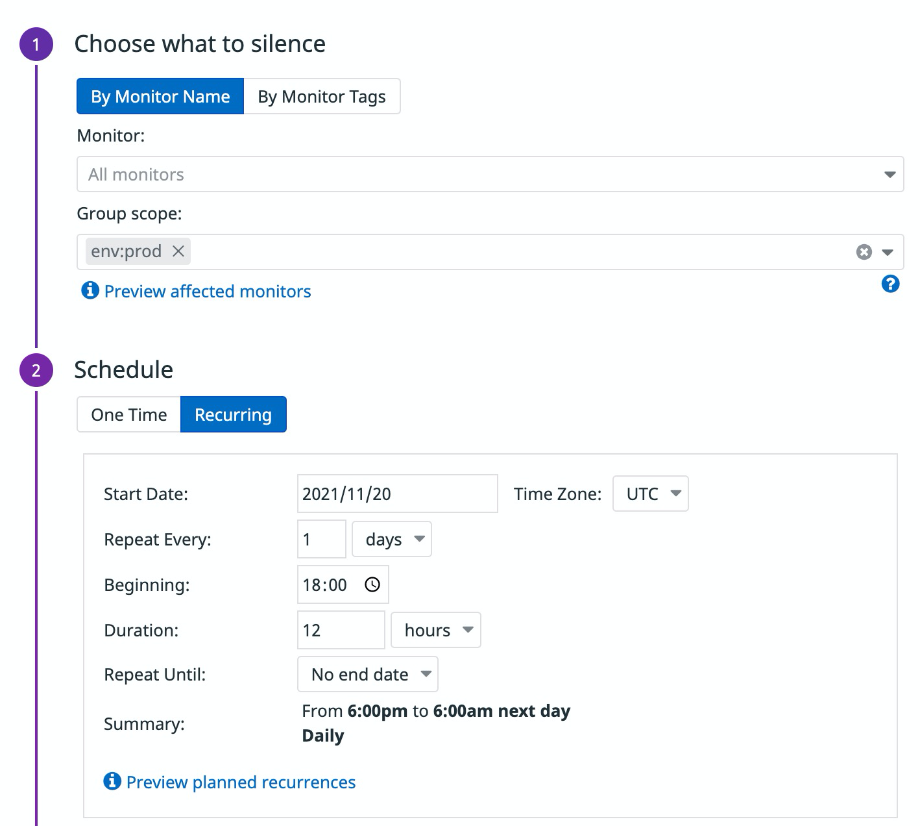Click the clock icon in Beginning field
The height and width of the screenshot is (826, 920).
pos(372,584)
